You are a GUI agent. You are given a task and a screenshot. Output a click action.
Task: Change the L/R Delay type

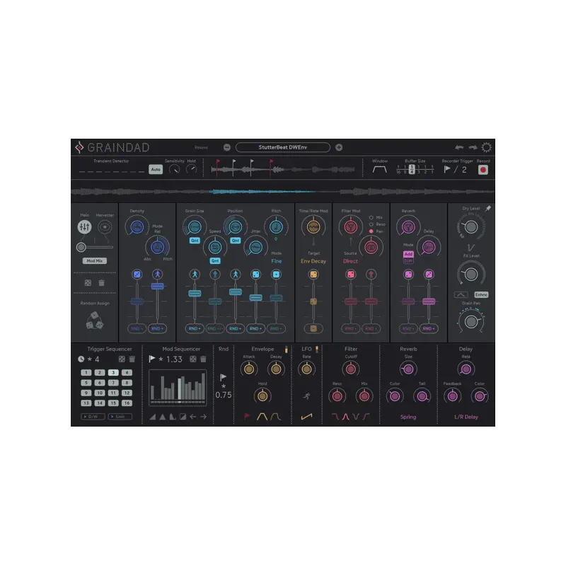click(x=466, y=417)
